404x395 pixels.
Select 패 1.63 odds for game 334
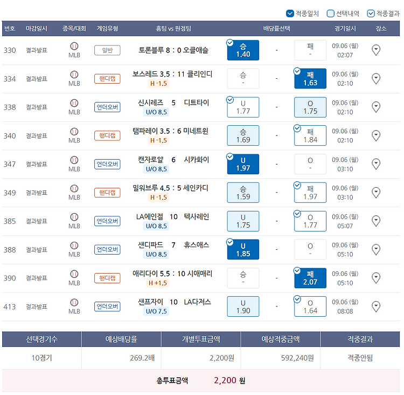pos(310,78)
